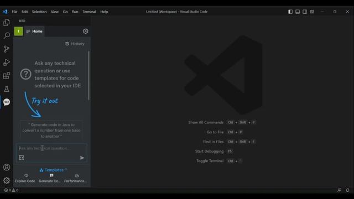Open the Run menu
354x199 pixels.
pyautogui.click(x=75, y=12)
